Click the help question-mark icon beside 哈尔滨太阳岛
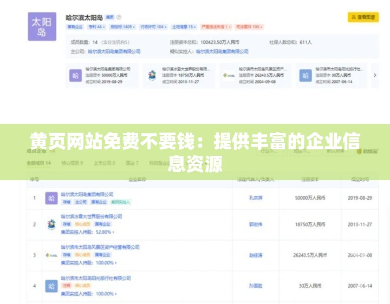The image size is (390, 304). pyautogui.click(x=119, y=17)
